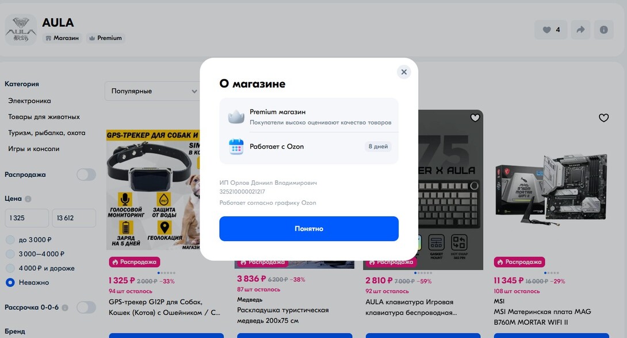Select the 'Электроника' category
627x338 pixels.
(29, 101)
